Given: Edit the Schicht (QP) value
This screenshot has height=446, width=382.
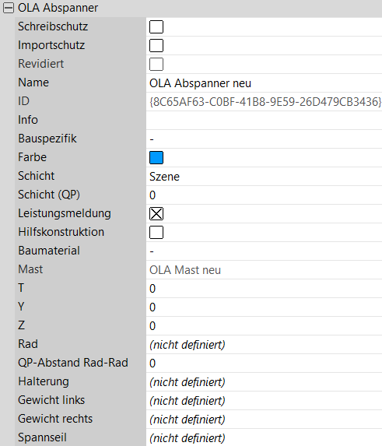Looking at the screenshot, I should (x=264, y=195).
